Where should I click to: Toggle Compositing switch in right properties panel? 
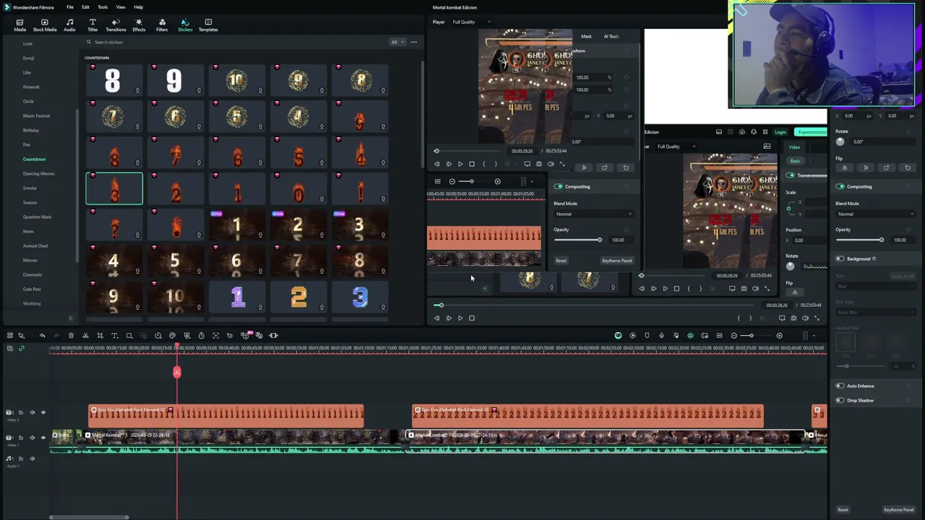[840, 186]
